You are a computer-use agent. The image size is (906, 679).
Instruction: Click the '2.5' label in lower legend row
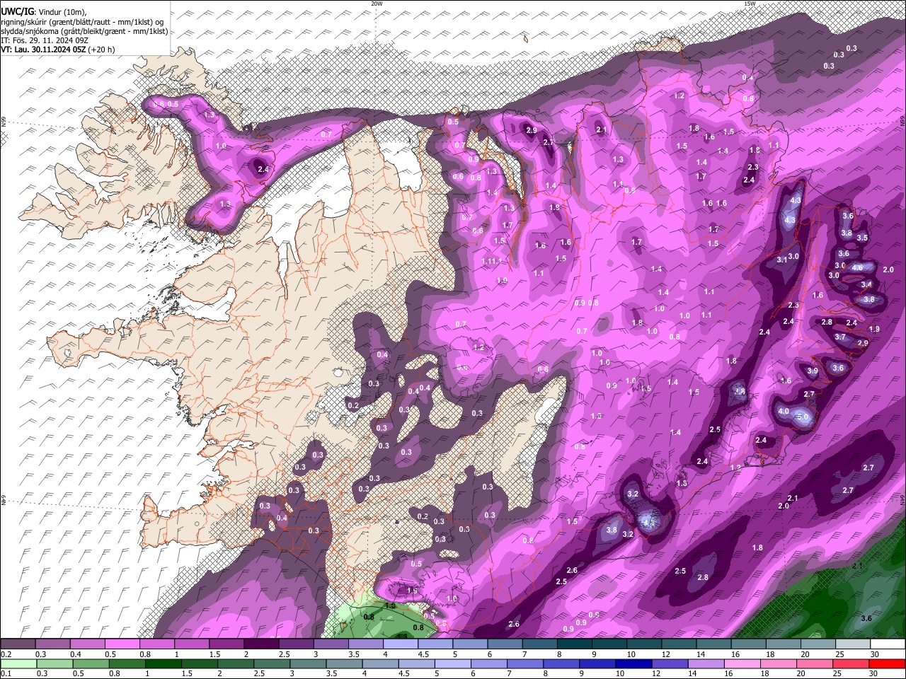[260, 674]
